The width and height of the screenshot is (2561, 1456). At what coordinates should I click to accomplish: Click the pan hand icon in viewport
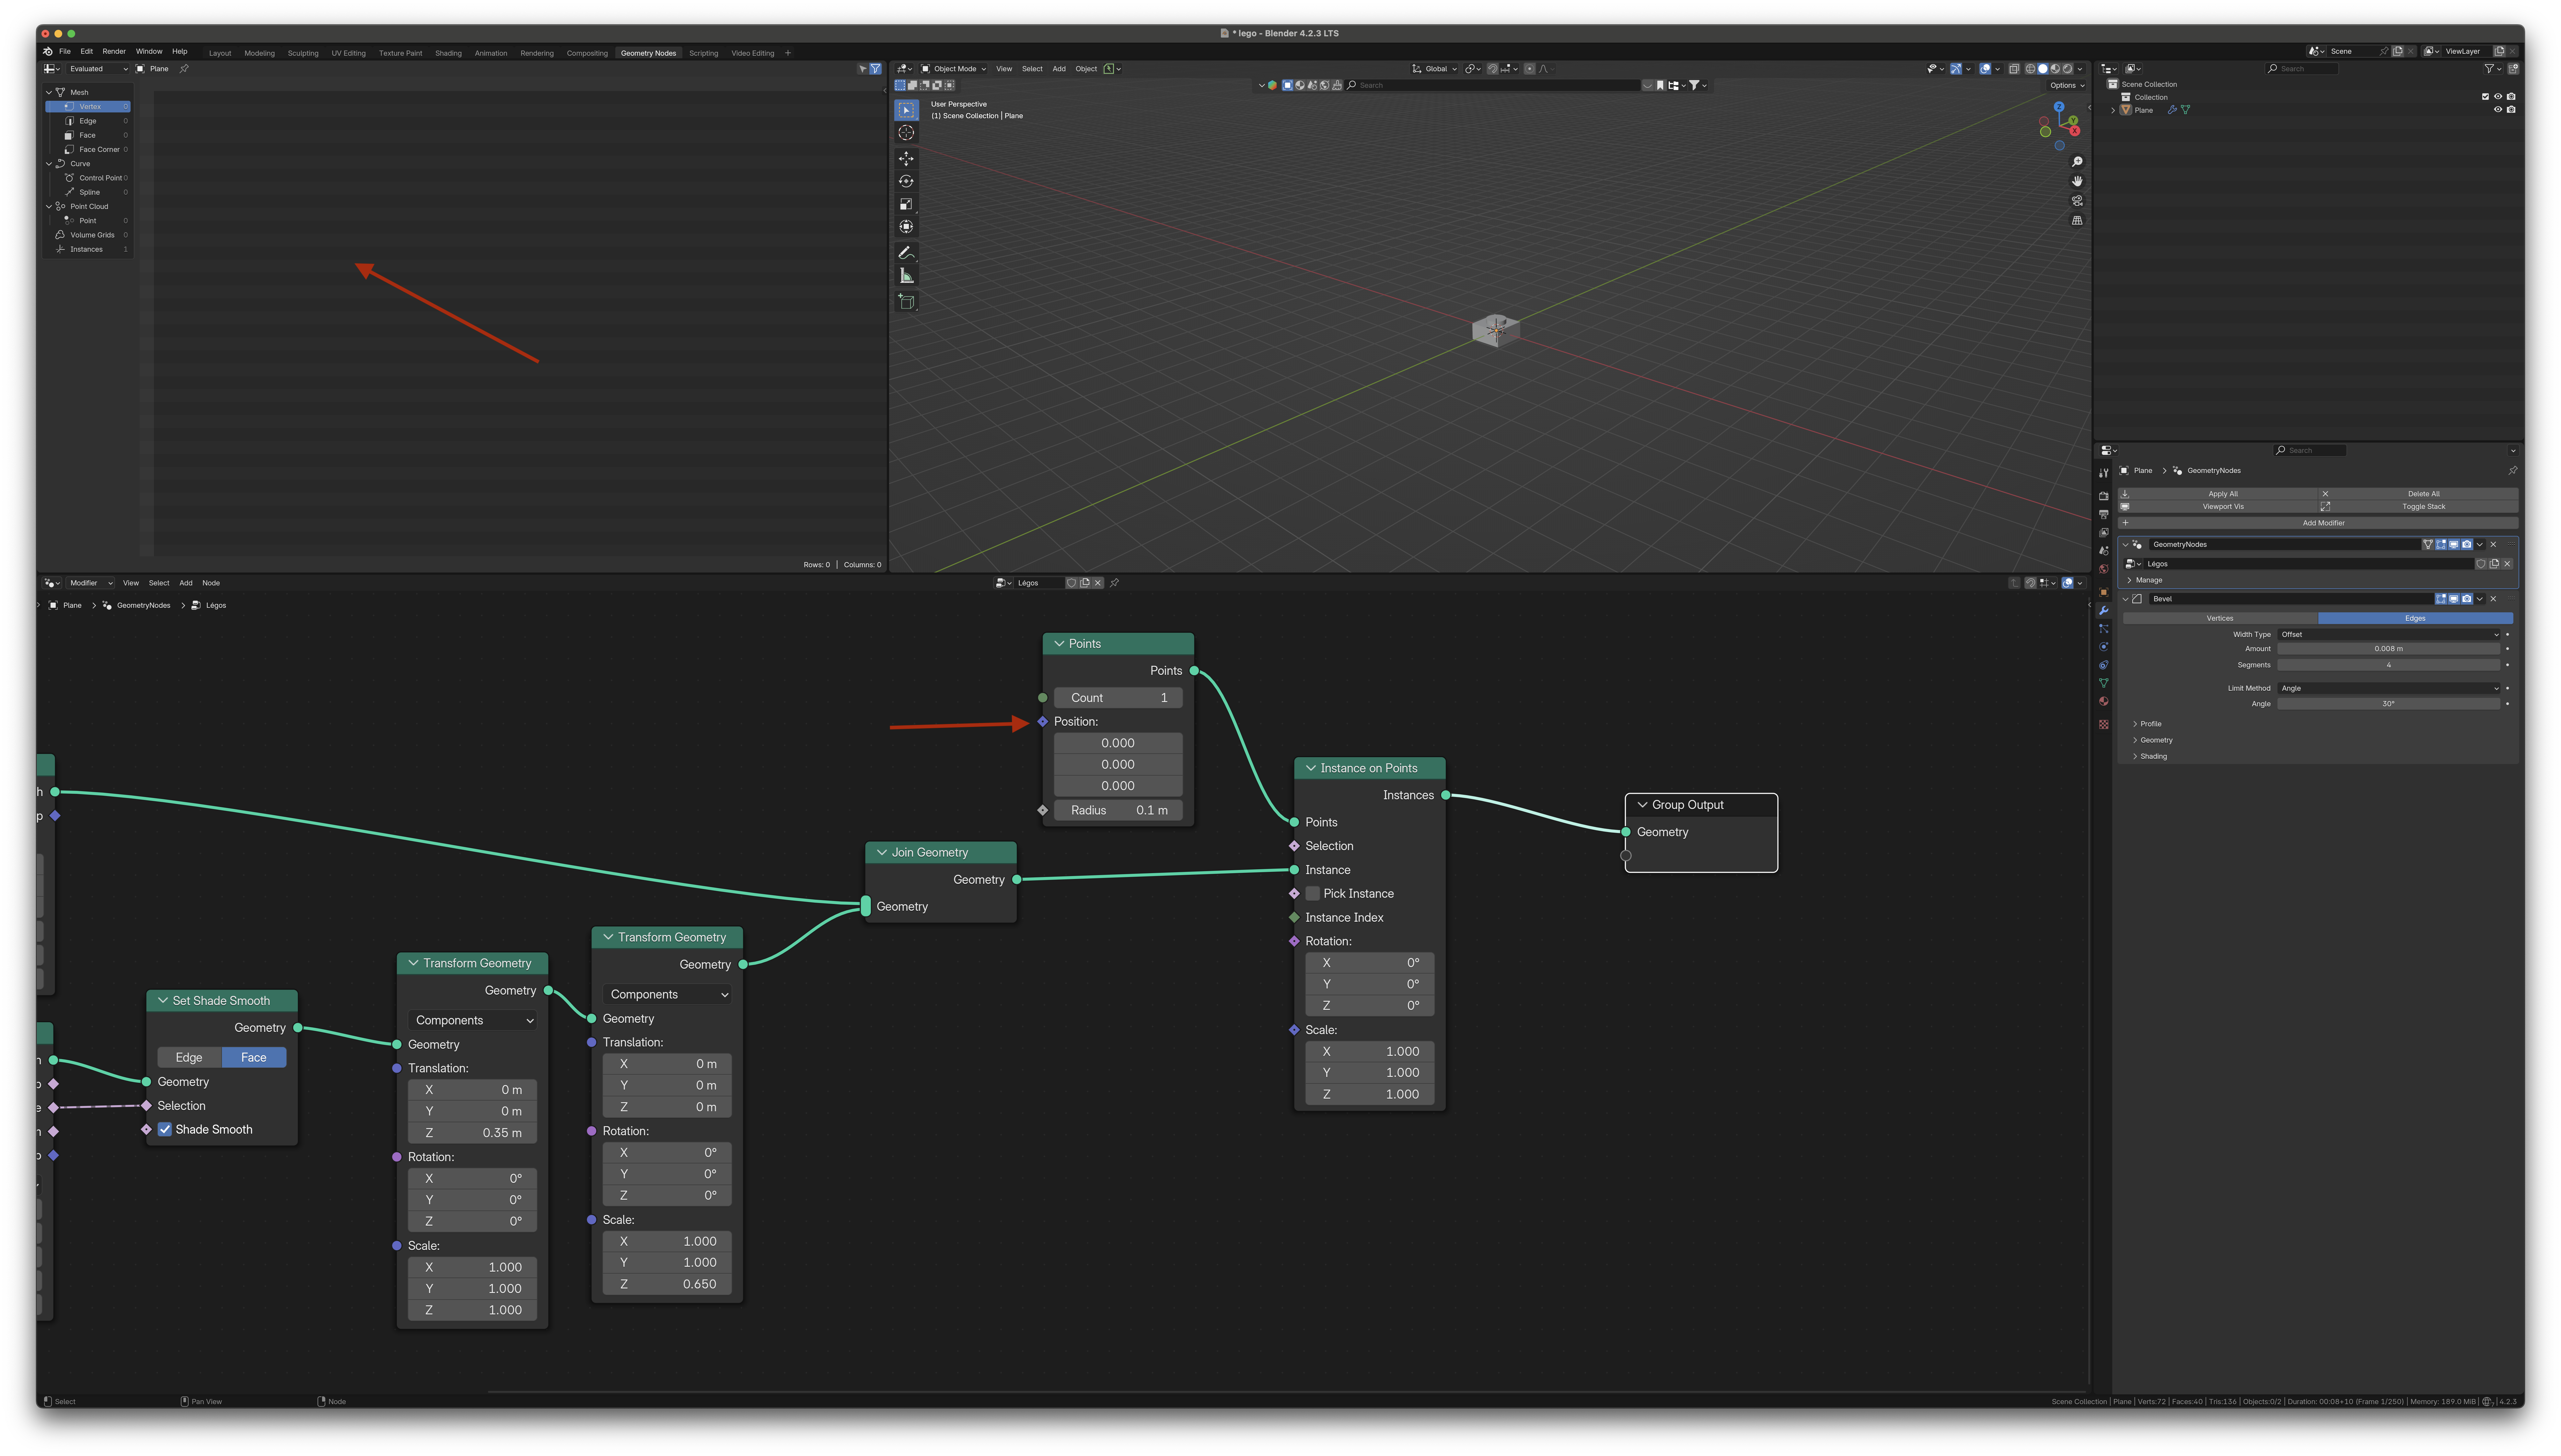(2077, 181)
